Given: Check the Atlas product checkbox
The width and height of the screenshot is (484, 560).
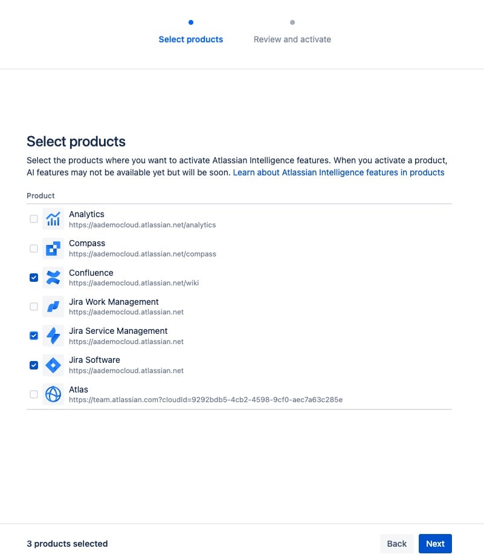Looking at the screenshot, I should click(33, 394).
